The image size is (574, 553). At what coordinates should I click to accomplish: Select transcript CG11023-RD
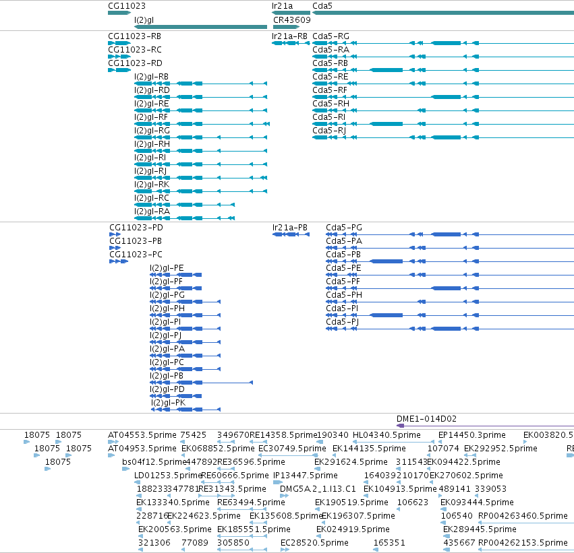click(119, 70)
